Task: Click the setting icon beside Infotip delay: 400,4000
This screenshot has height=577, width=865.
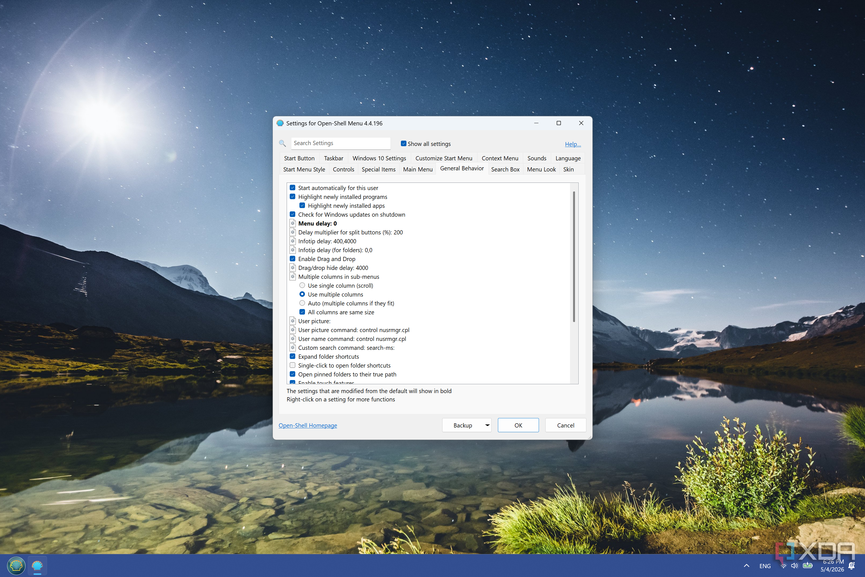Action: [293, 241]
